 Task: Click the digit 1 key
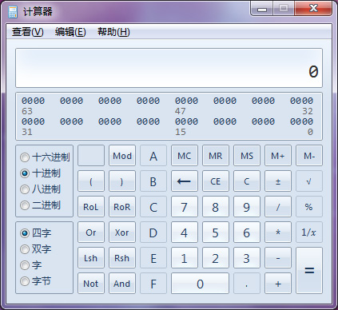pyautogui.click(x=185, y=258)
